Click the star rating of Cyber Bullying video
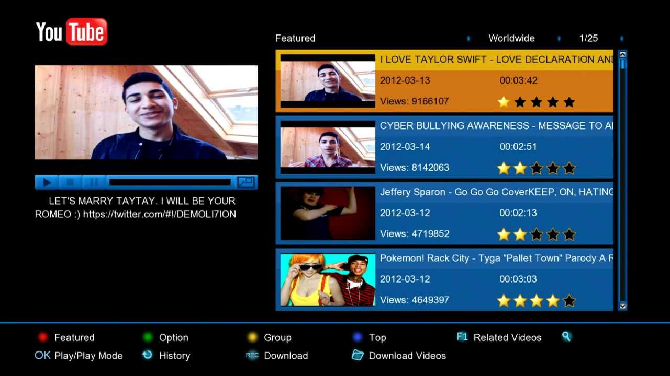This screenshot has width=670, height=376. tap(537, 168)
